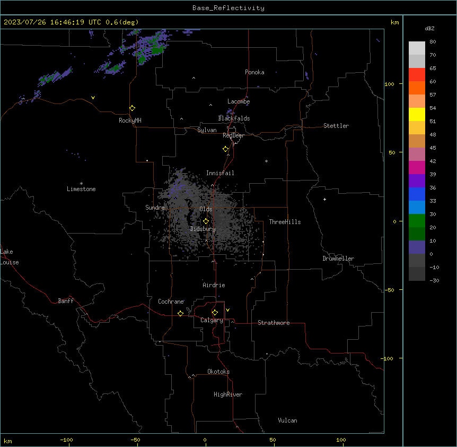
Task: Select the yellow diamond marker below Cochrane label
Action: [x=180, y=313]
